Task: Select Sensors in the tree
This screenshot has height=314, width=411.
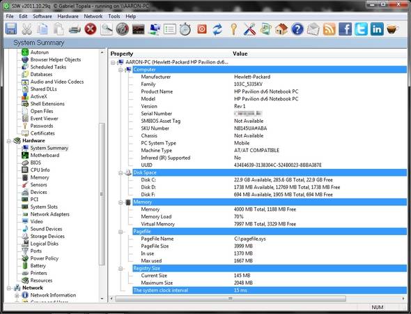Action: (38, 185)
